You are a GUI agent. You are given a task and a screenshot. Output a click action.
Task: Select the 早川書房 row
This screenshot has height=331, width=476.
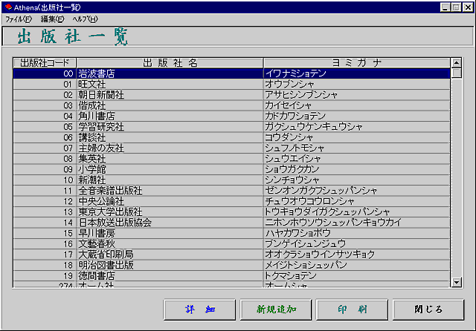point(231,233)
